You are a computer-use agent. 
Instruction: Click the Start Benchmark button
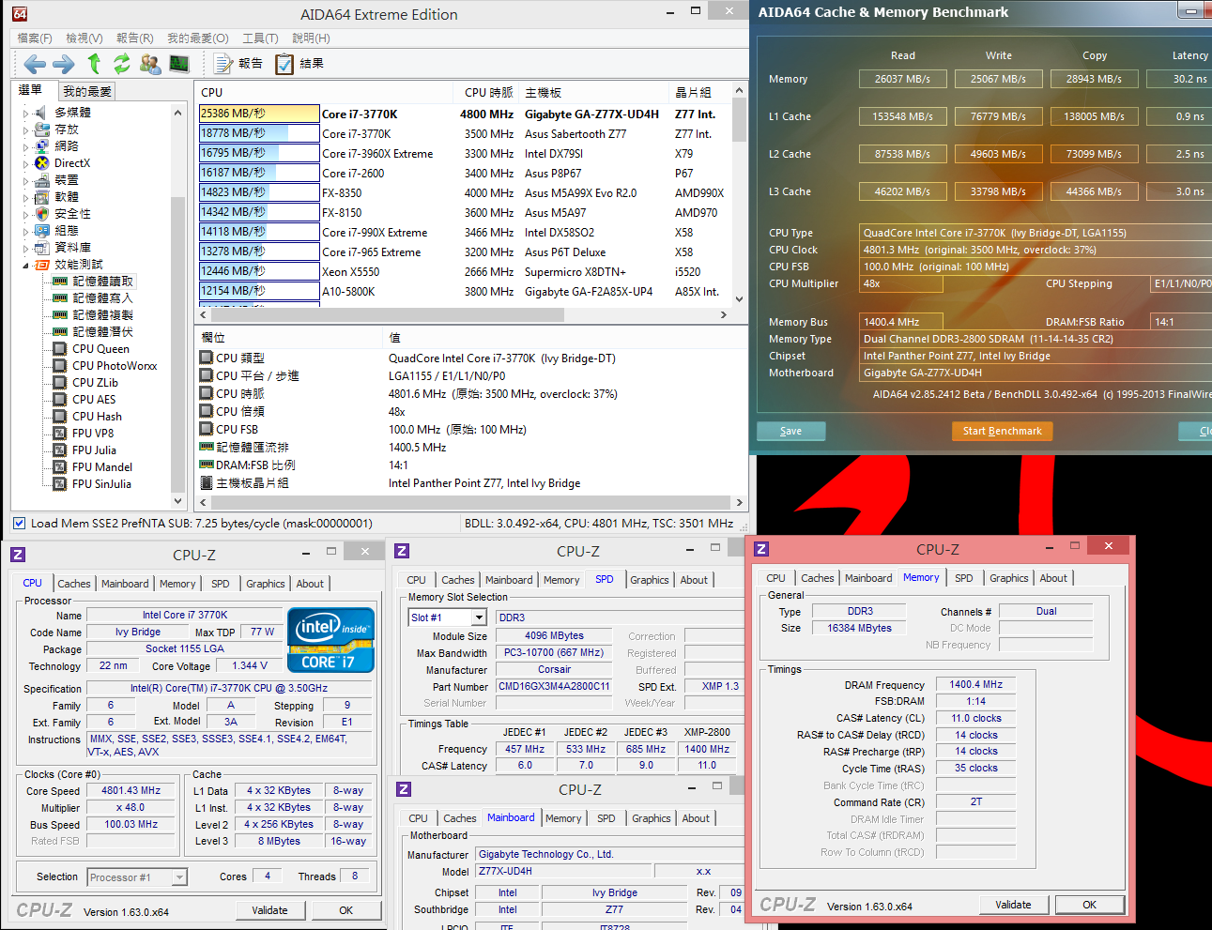pos(1002,431)
